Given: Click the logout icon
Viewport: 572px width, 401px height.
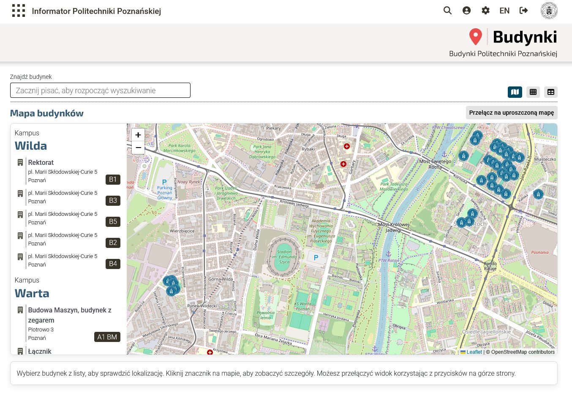Looking at the screenshot, I should click(524, 11).
